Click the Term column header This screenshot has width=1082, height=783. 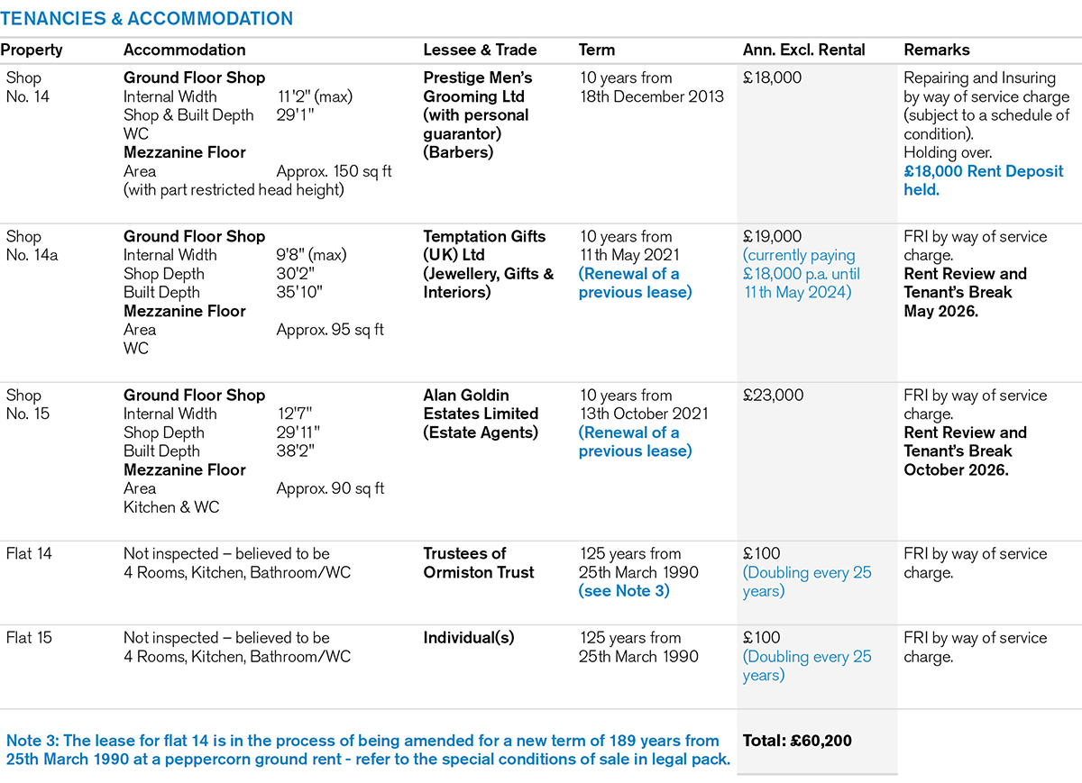pos(597,50)
